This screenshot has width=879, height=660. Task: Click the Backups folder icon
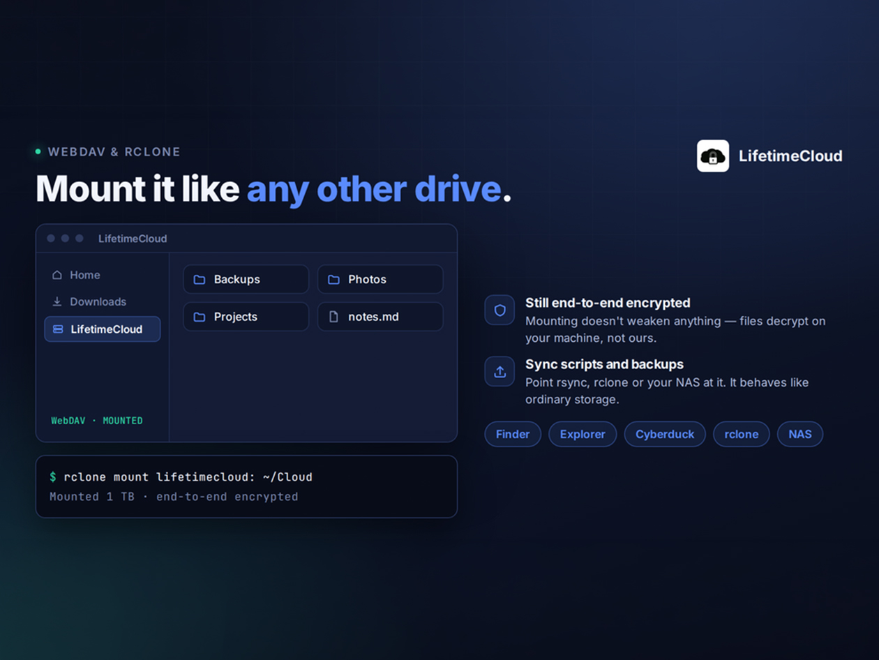click(200, 279)
